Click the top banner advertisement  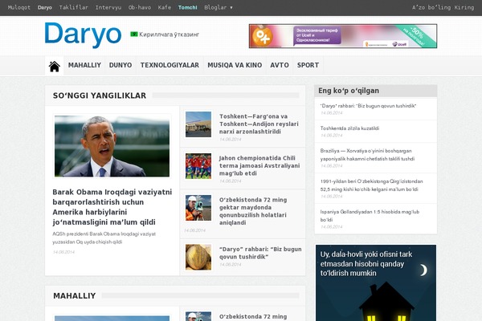click(x=342, y=35)
